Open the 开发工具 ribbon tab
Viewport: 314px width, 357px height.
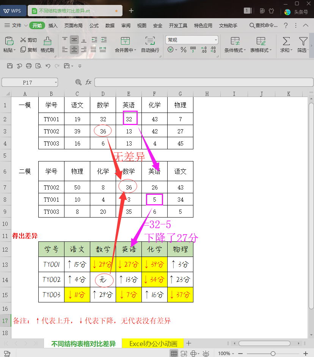coord(178,25)
